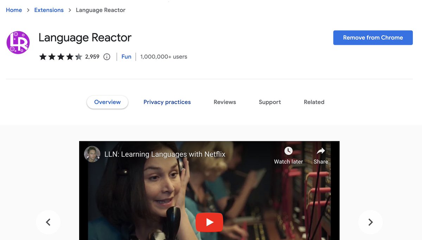422x240 pixels.
Task: Click the Language Reactor purple logo icon
Action: point(18,42)
